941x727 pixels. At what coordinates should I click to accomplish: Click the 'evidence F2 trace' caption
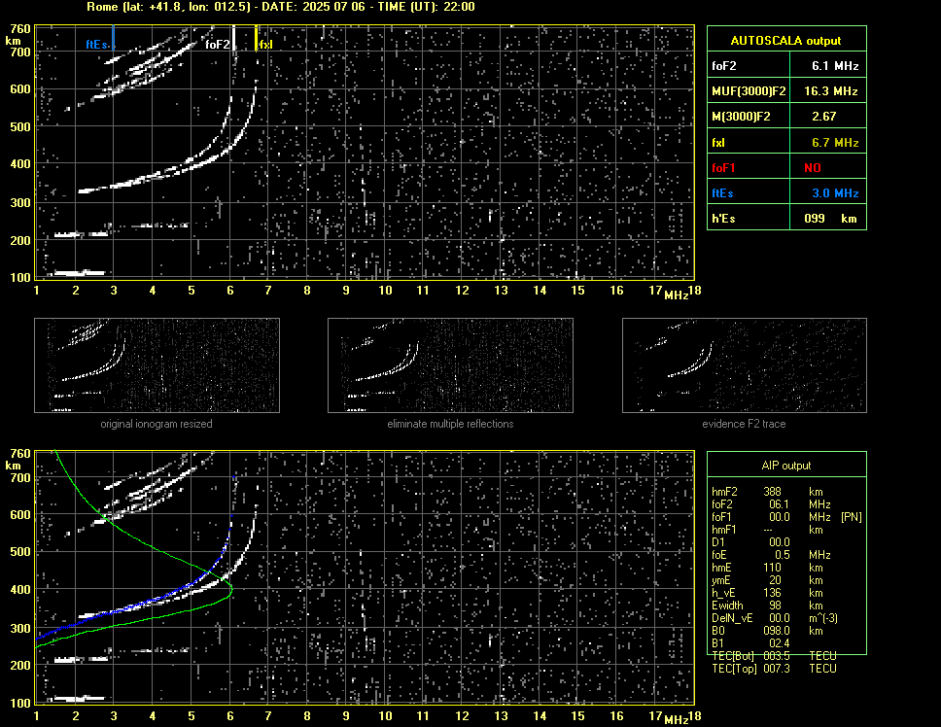(745, 424)
